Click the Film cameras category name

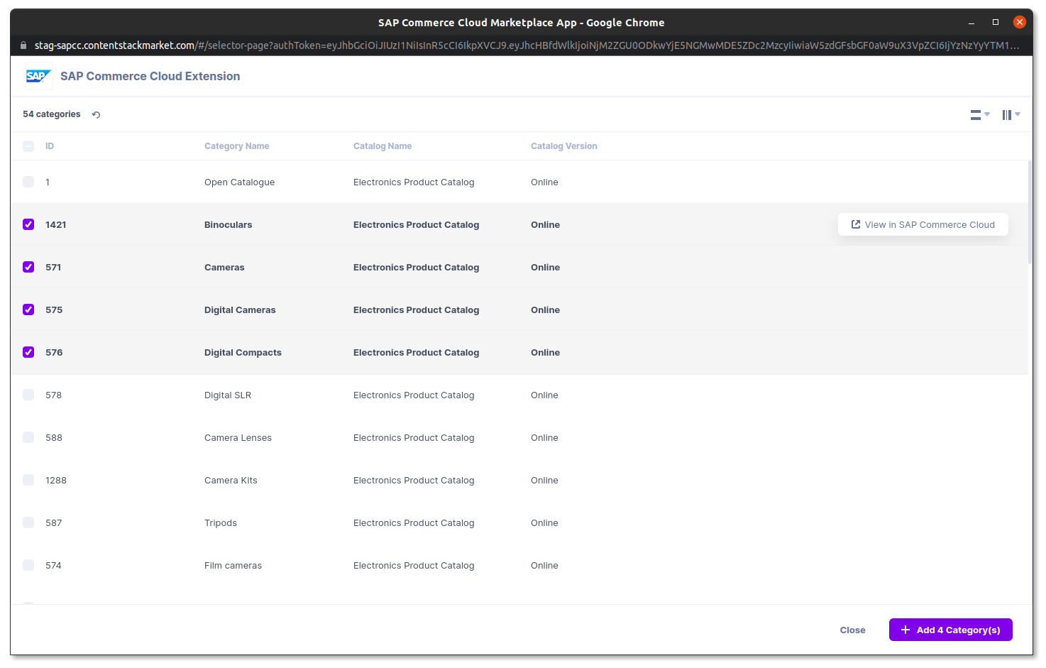tap(233, 565)
